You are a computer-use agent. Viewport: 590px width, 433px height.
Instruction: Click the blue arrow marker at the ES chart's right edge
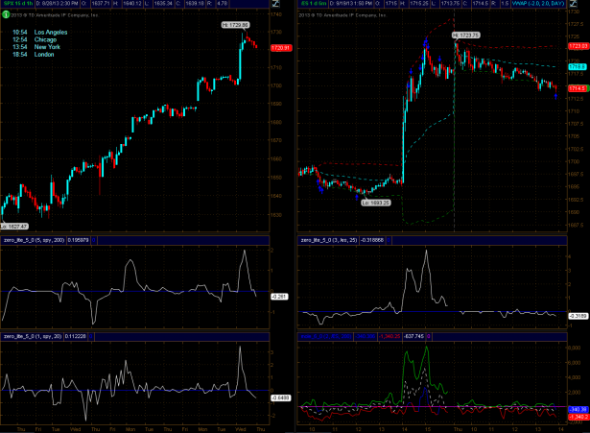coord(557,94)
